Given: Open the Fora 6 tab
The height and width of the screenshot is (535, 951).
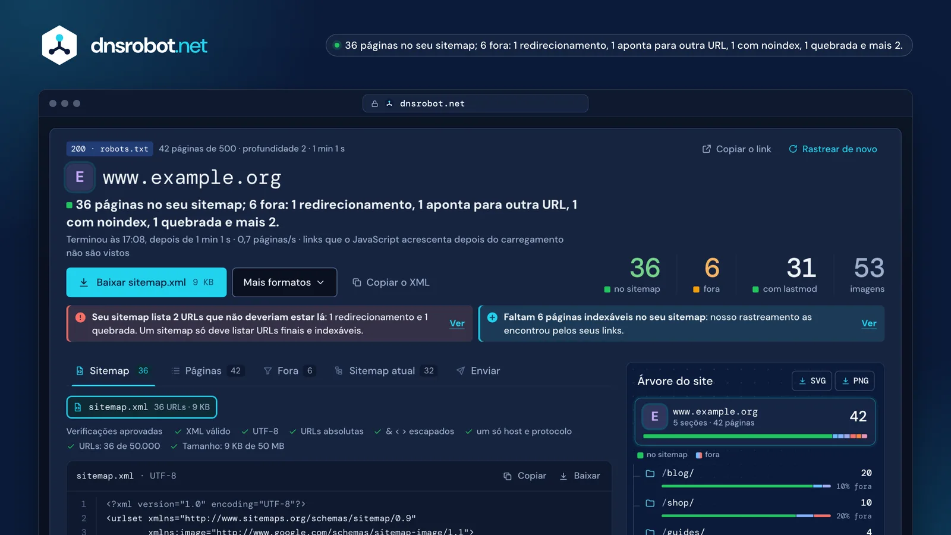Looking at the screenshot, I should [289, 371].
